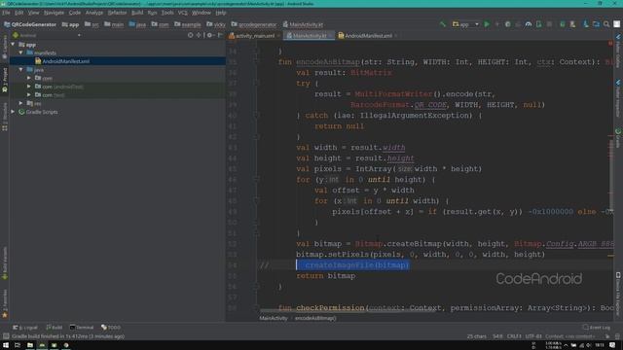
Task: Click the scroll from source target icon
Action: (x=191, y=35)
